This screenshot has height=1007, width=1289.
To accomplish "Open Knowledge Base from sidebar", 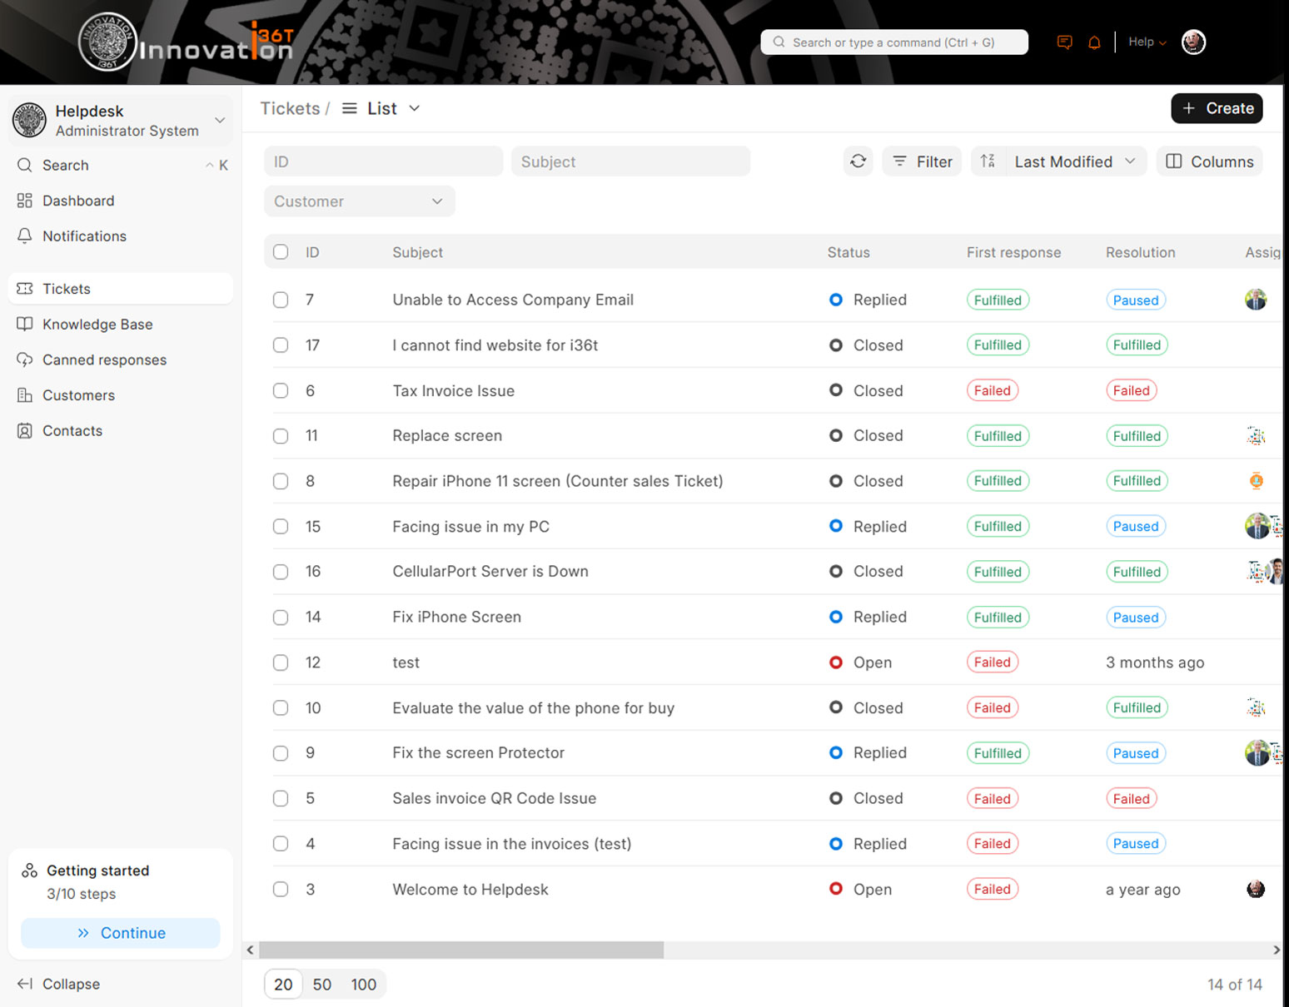I will [x=97, y=325].
